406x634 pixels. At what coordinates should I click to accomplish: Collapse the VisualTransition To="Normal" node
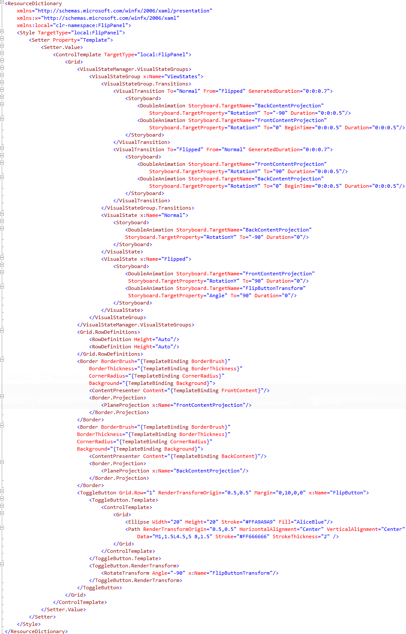tap(2, 90)
